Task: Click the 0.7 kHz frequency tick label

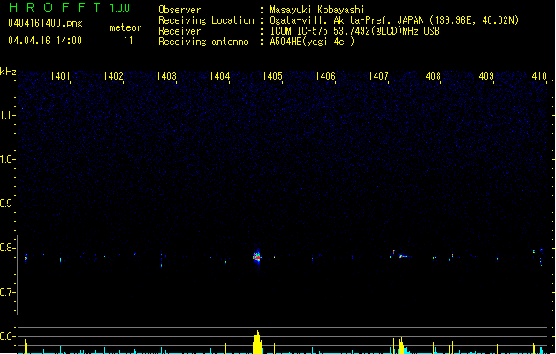Action: [x=8, y=292]
